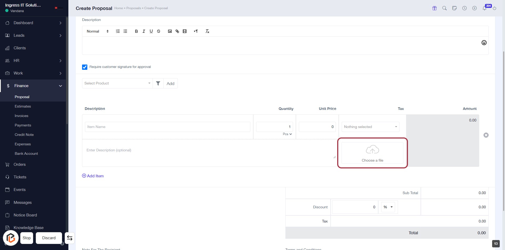Open notifications bell icon
Image resolution: width=505 pixels, height=250 pixels.
484,8
